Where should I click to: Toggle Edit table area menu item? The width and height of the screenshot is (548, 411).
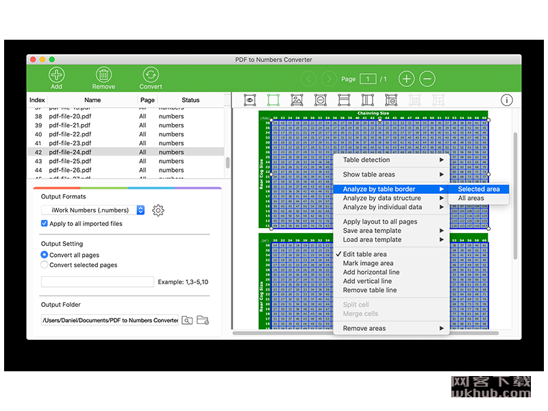tap(391, 254)
